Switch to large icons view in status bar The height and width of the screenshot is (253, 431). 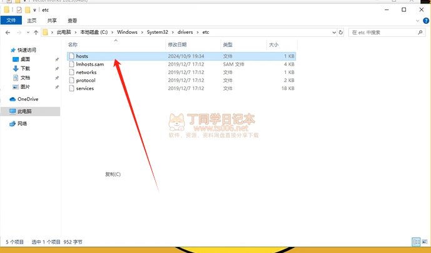[x=426, y=242]
